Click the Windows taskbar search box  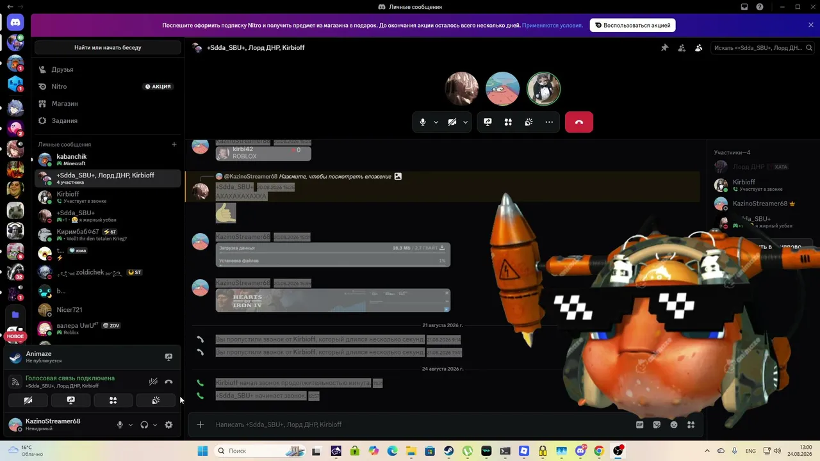[259, 451]
